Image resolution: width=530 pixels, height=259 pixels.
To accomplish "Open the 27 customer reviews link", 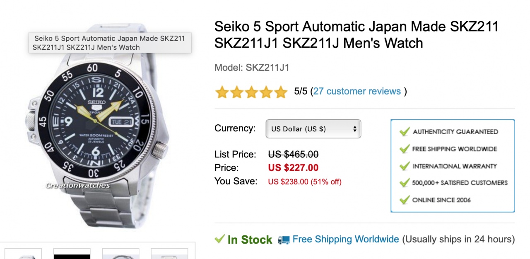I will coord(357,91).
